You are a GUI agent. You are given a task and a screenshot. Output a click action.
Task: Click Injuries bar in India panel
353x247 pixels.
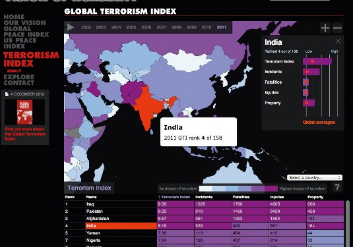[305, 93]
